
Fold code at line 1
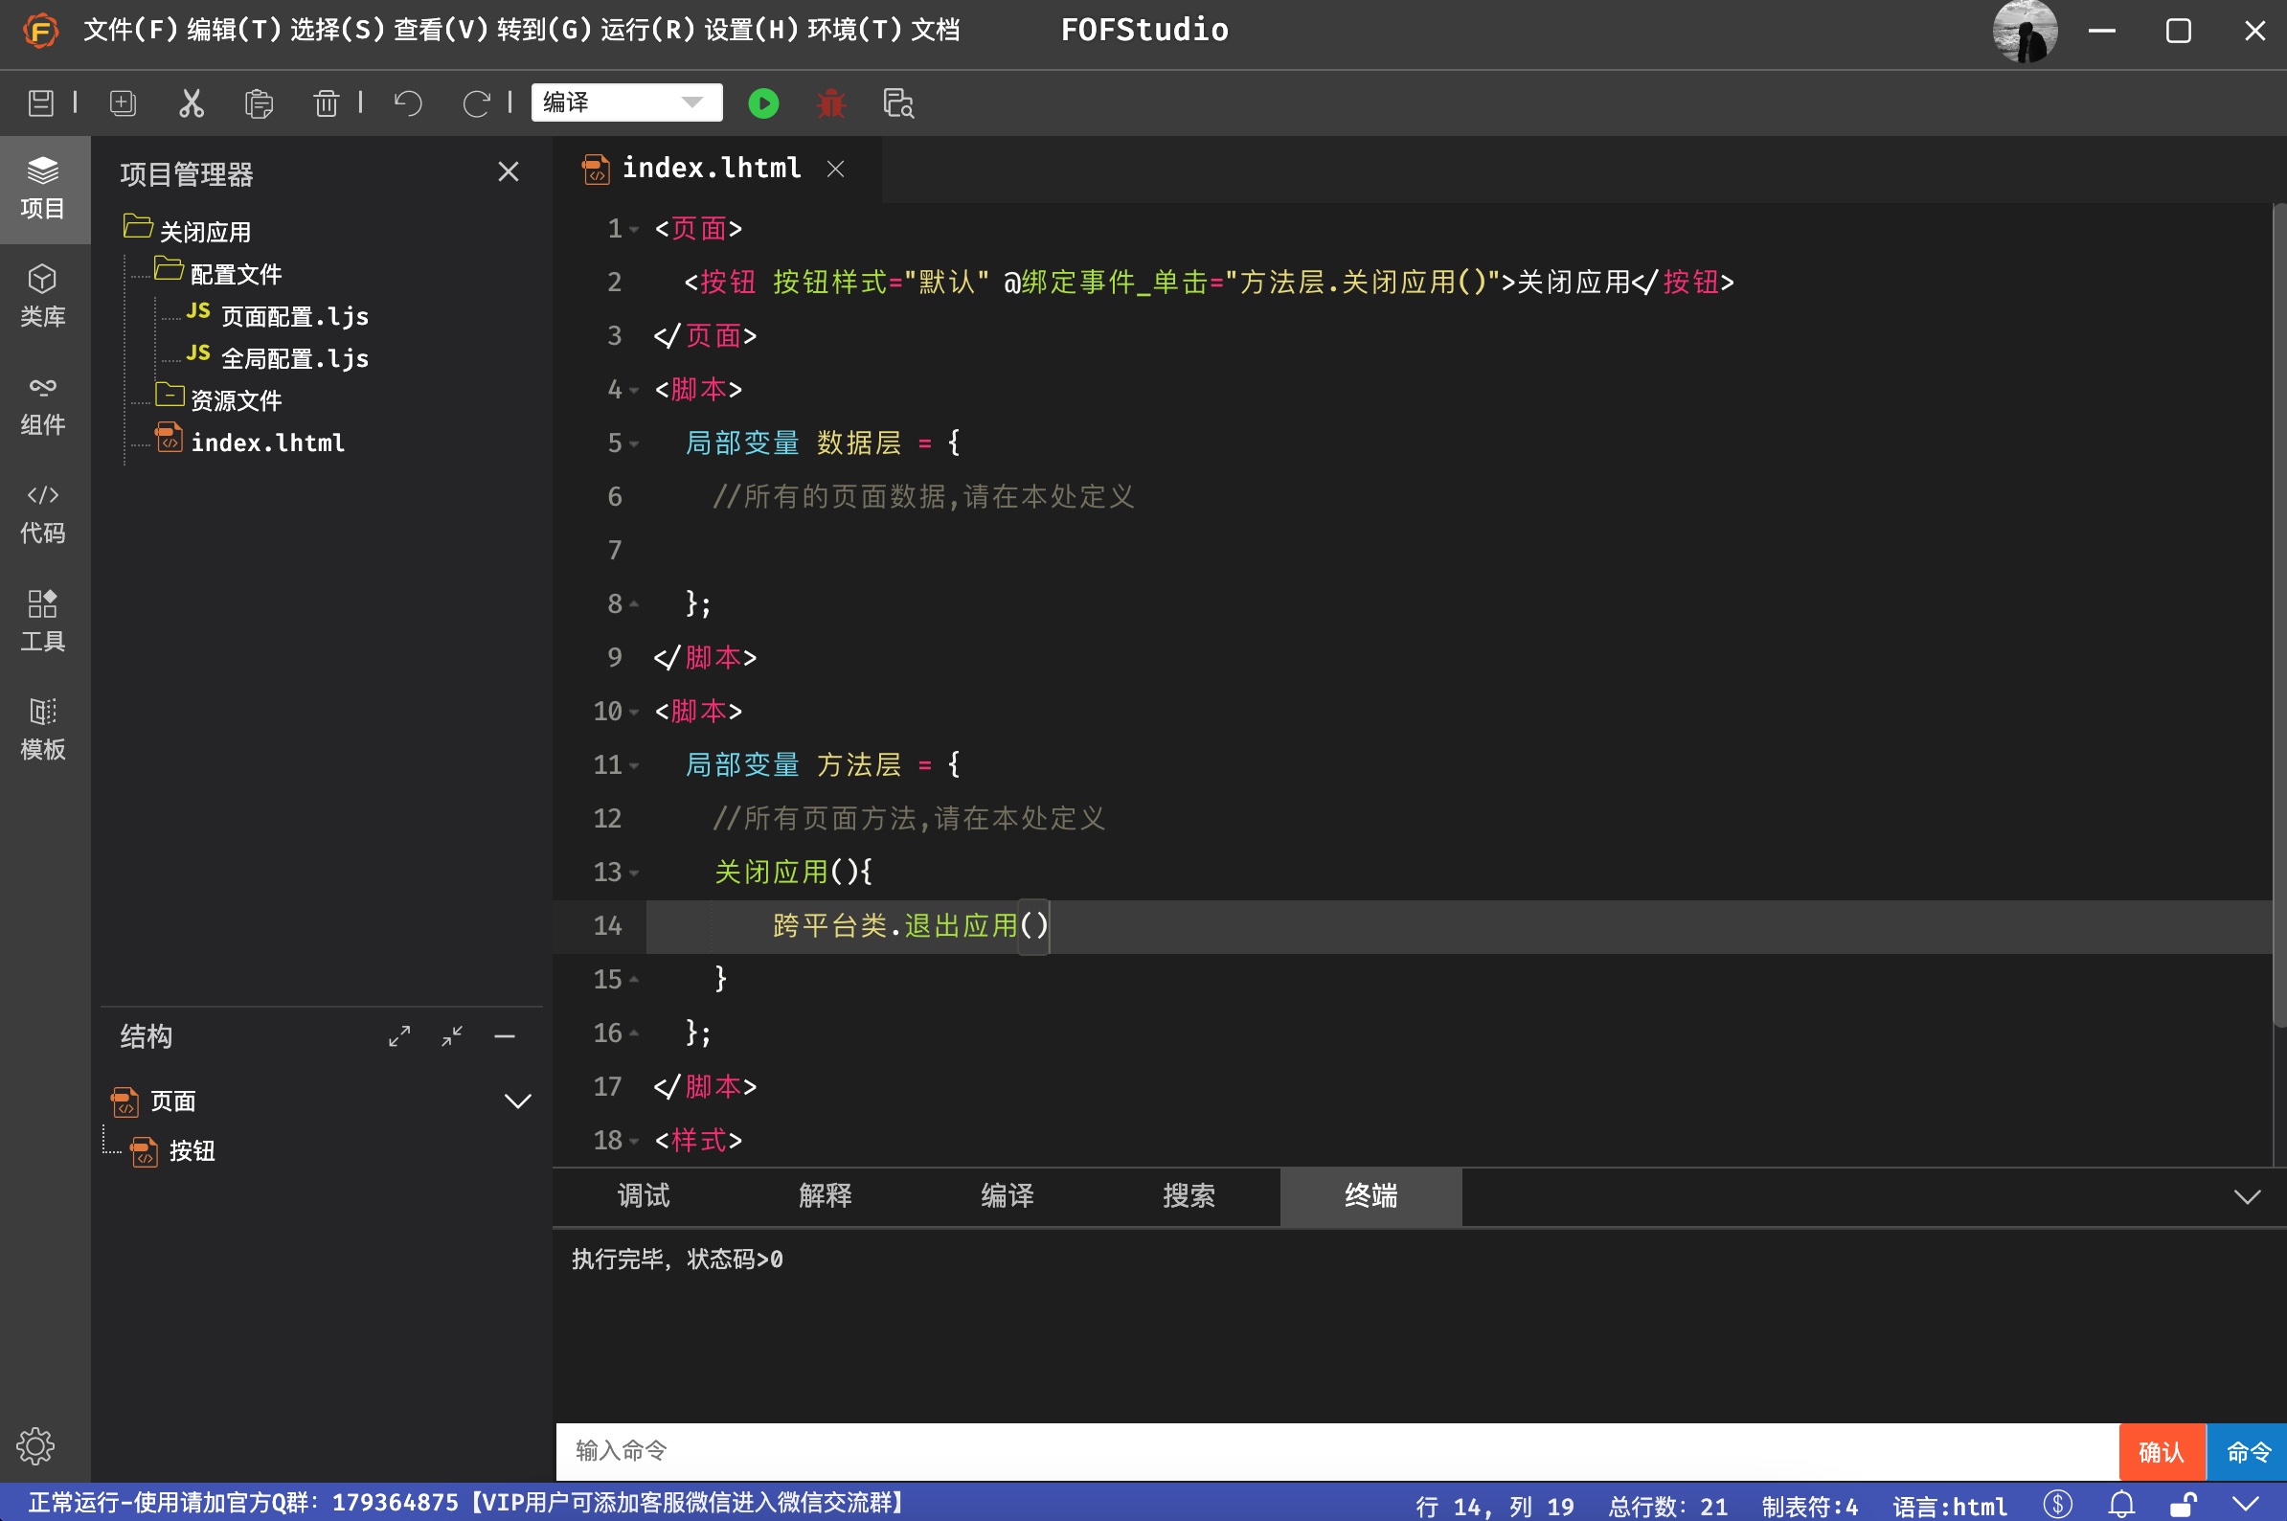(634, 230)
